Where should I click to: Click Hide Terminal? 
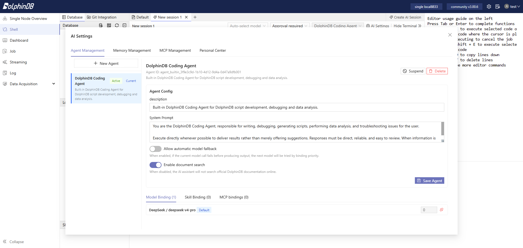point(407,26)
